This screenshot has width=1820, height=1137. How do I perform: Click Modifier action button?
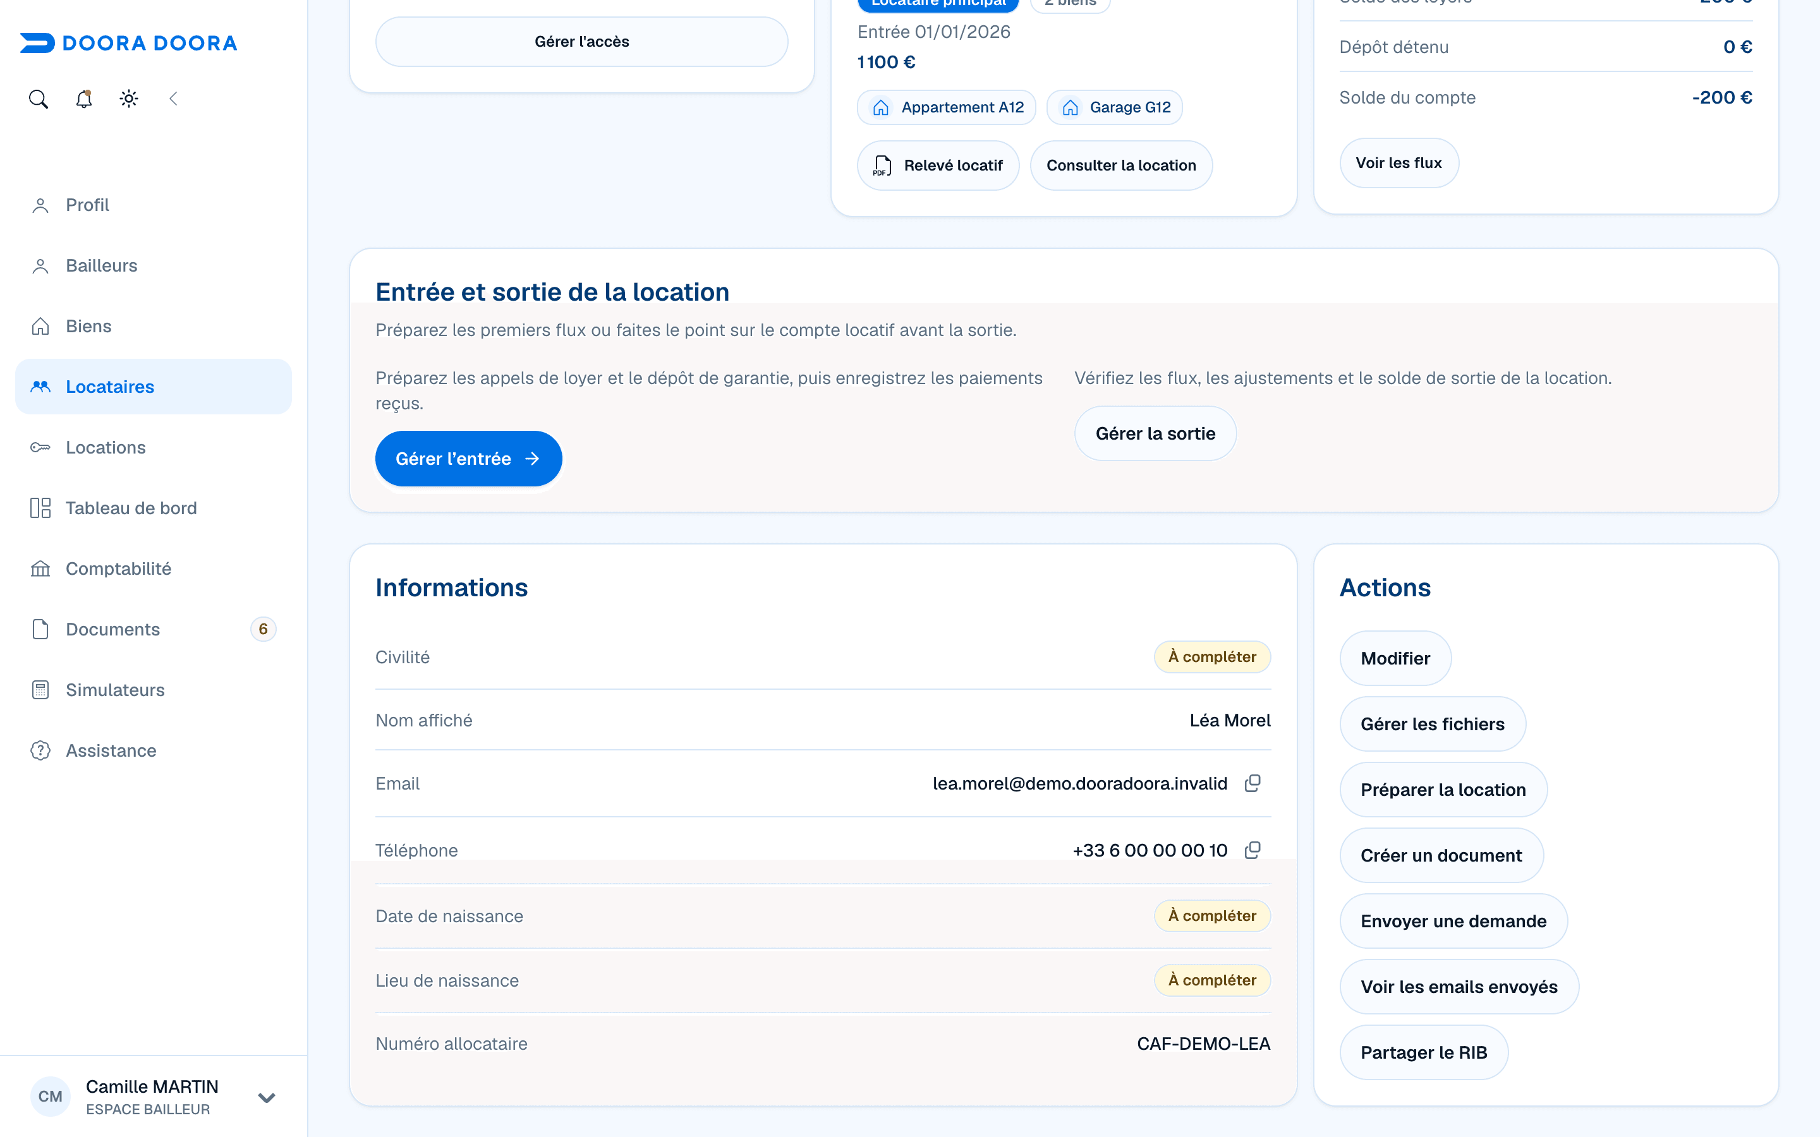click(1395, 659)
